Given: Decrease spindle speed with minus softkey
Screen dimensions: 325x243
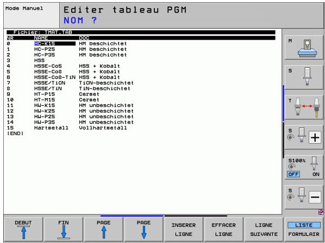Looking at the screenshot, I should [x=304, y=197].
